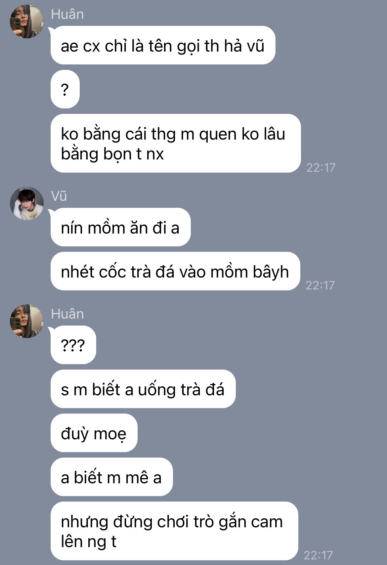Tap 22:17 timestamp beside Vũ's trà đá message
Screen dimensions: 387x565
coord(320,285)
